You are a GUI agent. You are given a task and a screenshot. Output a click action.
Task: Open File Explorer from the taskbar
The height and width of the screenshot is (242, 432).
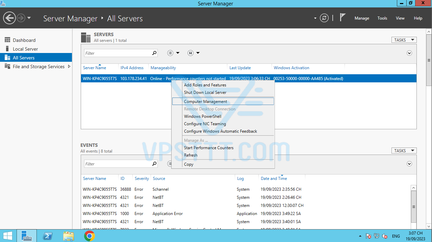pos(69,236)
